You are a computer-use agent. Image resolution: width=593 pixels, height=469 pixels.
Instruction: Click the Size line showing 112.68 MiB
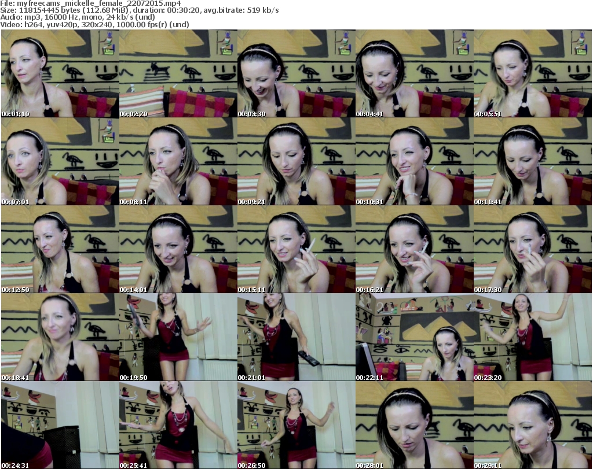pos(140,10)
